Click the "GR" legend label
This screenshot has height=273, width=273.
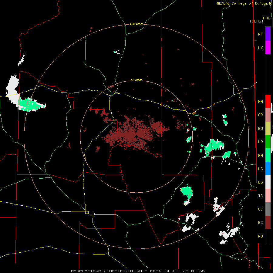pos(260,115)
